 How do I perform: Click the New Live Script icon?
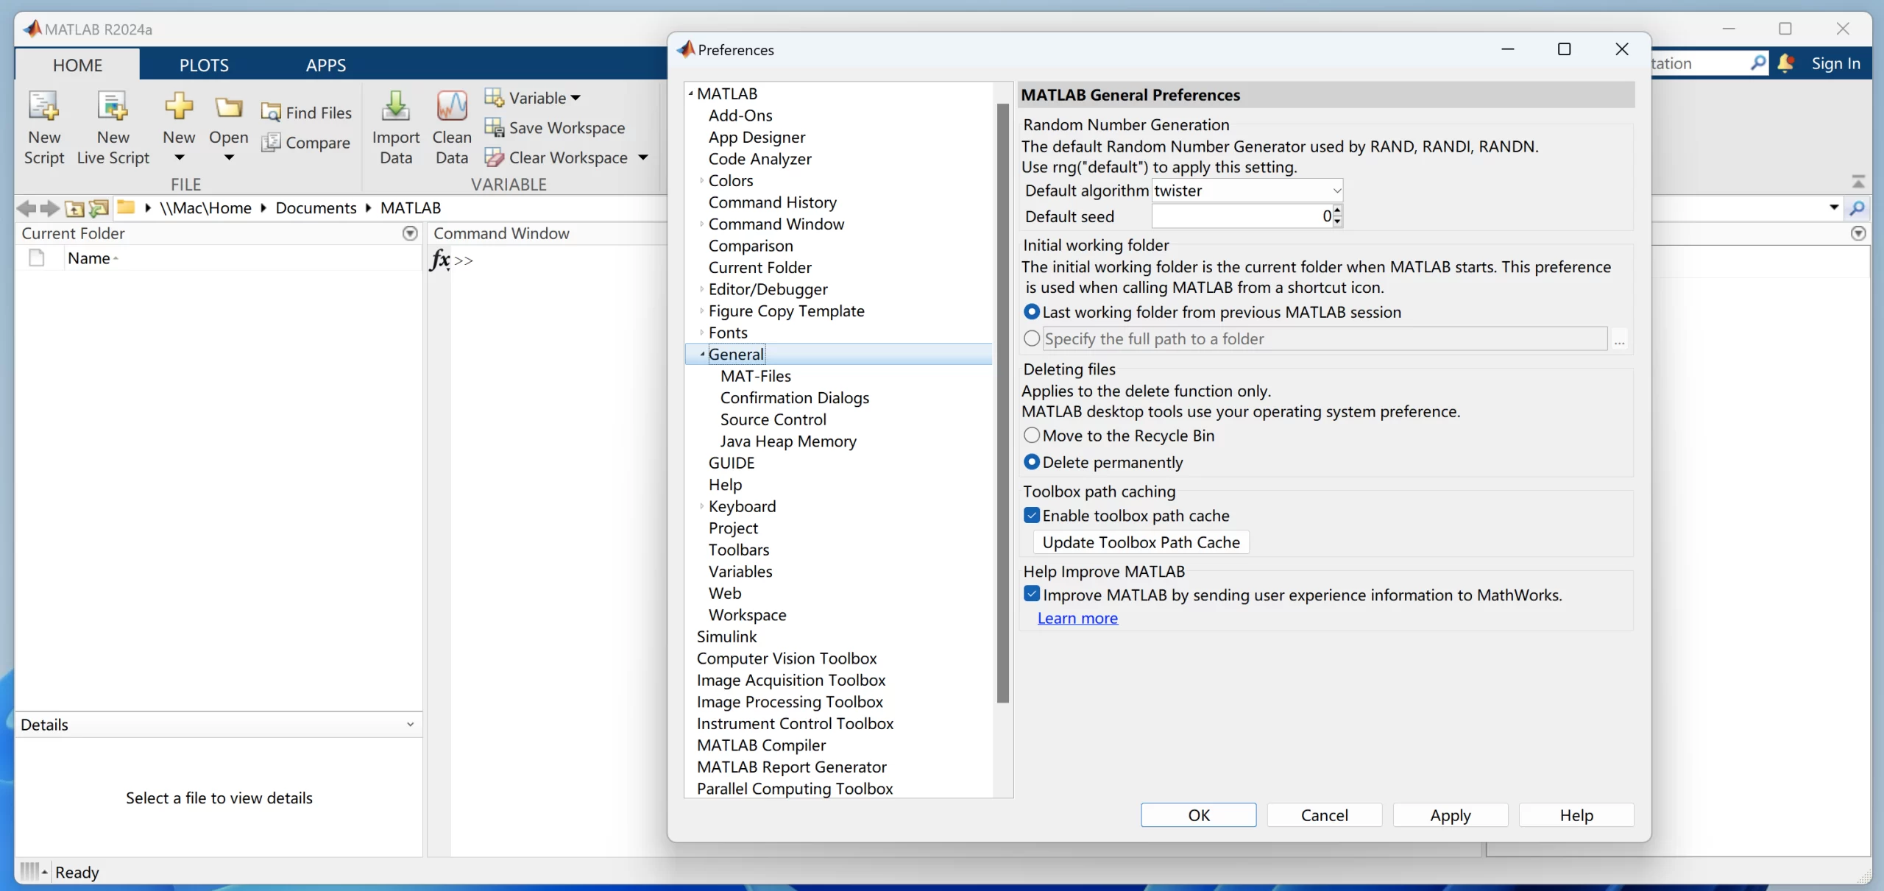coord(112,107)
